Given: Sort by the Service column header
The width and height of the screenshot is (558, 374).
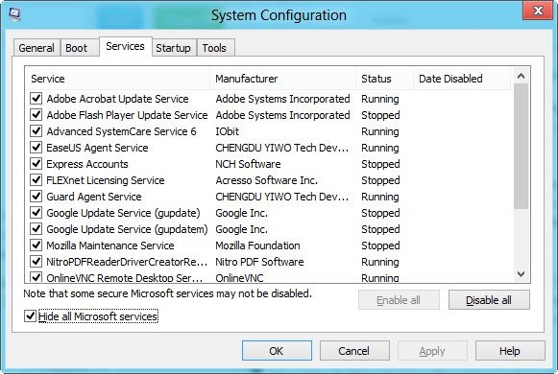Looking at the screenshot, I should pos(117,79).
